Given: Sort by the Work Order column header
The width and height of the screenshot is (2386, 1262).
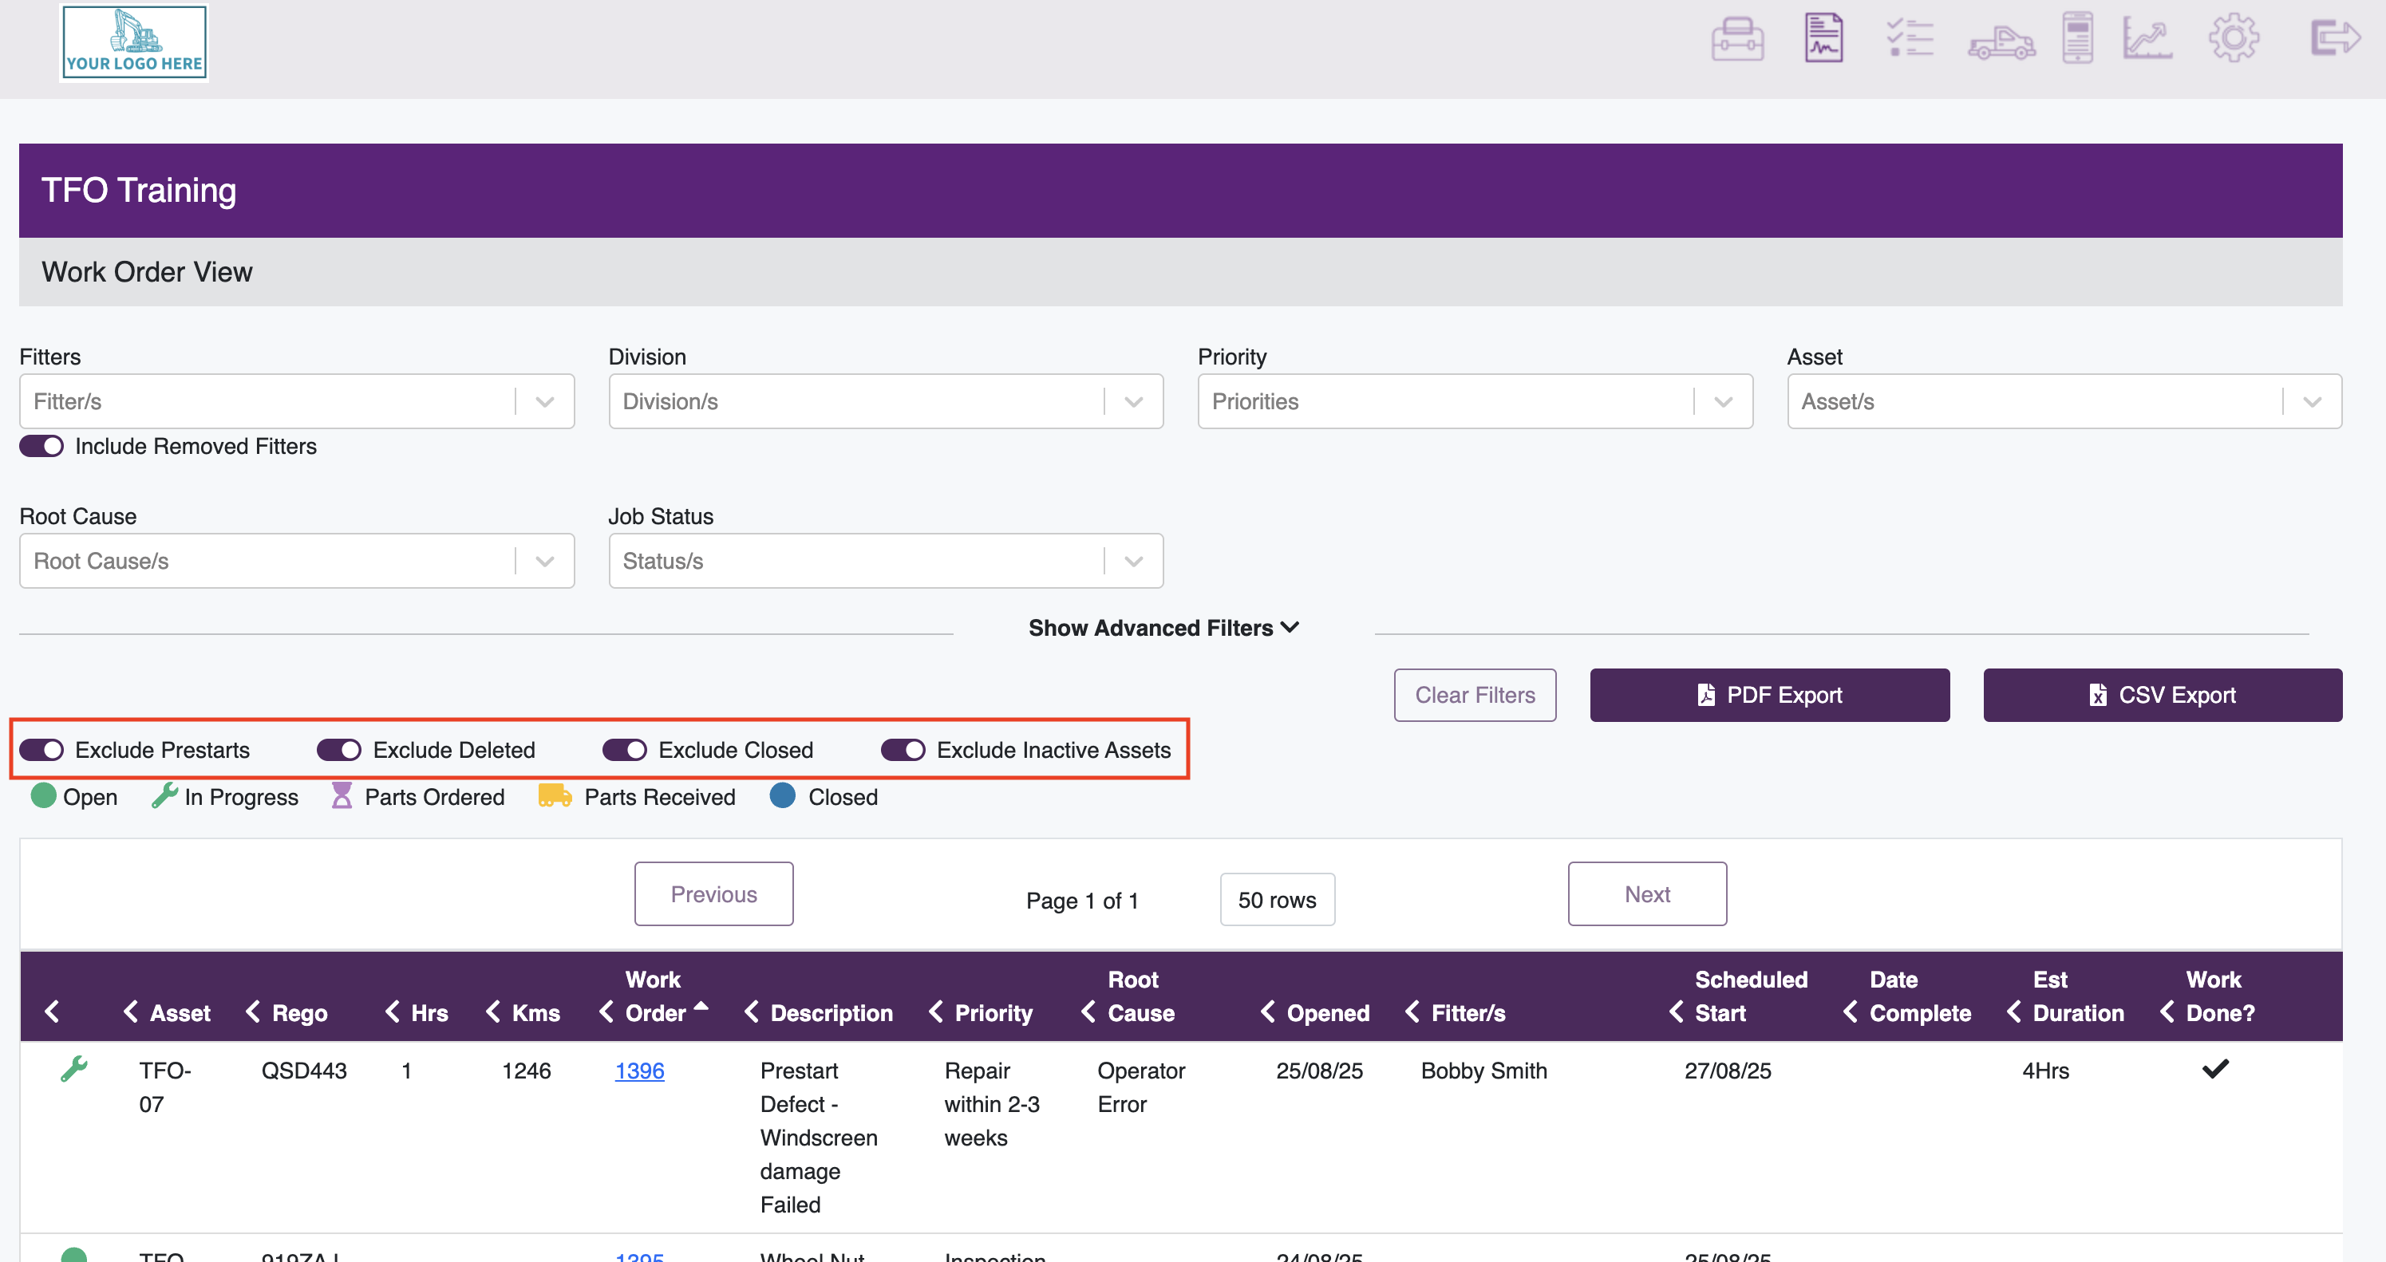Looking at the screenshot, I should (655, 996).
